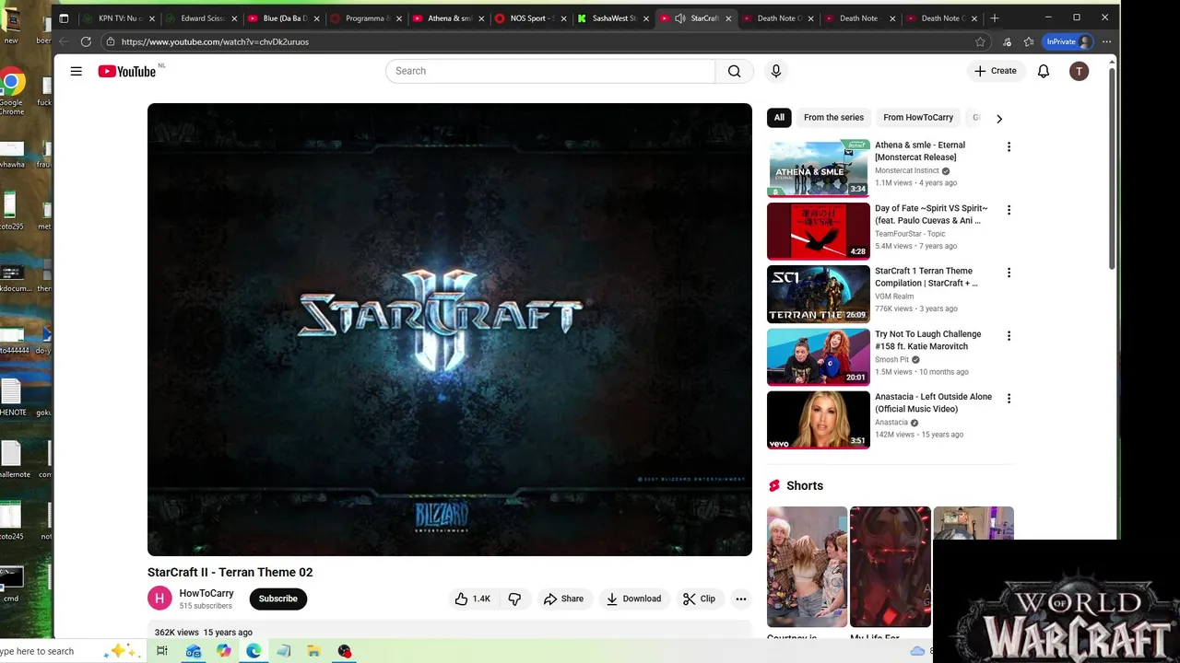The image size is (1180, 663).
Task: Open options for Athena & smle video
Action: [1009, 146]
